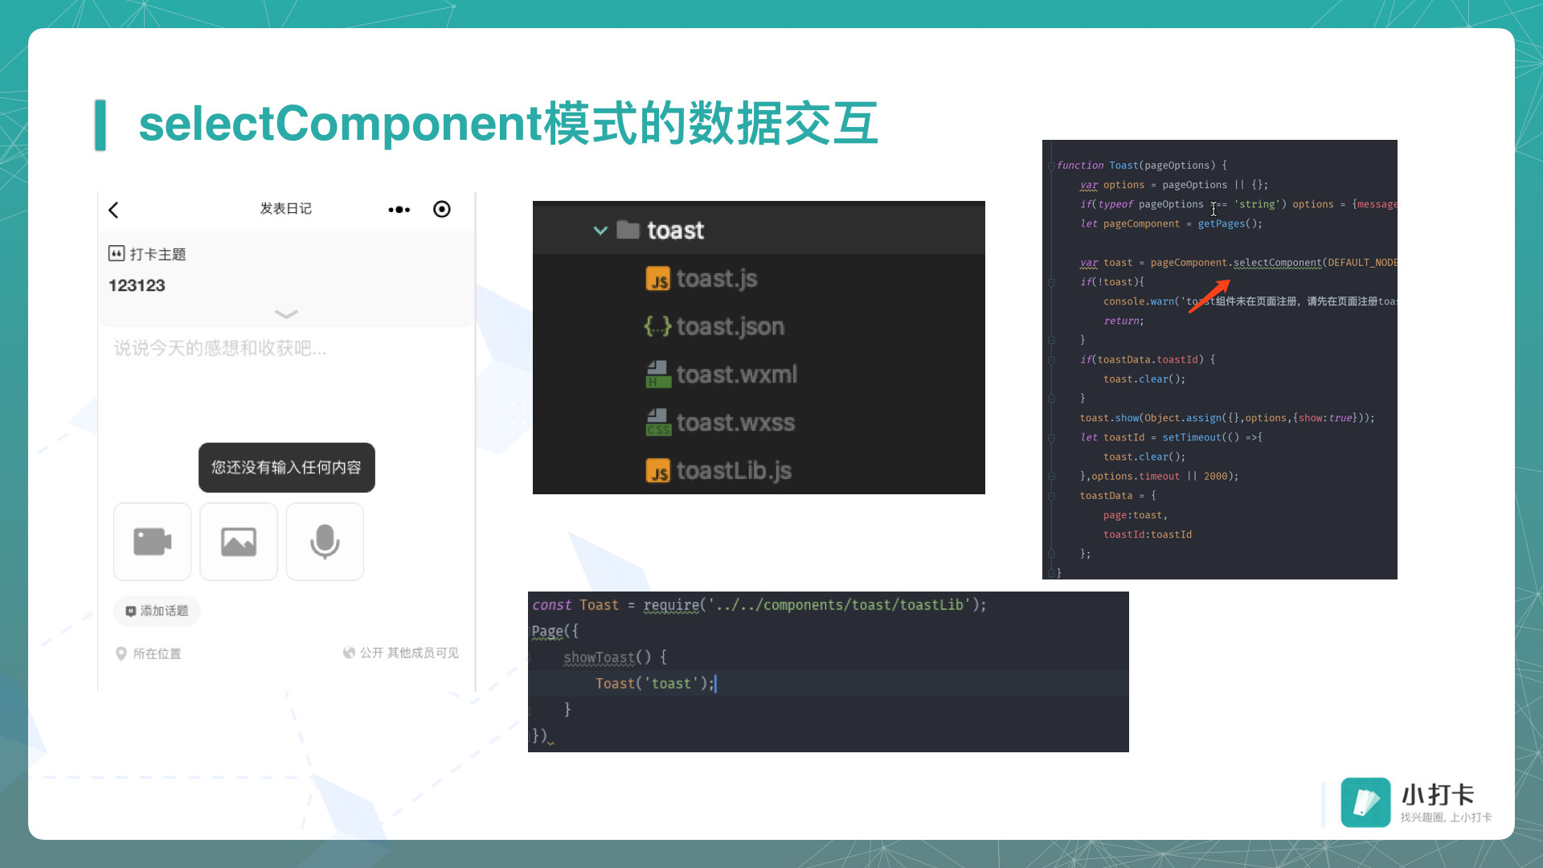Click the console.warn line in code
Viewport: 1543px width, 868px height.
click(1250, 301)
